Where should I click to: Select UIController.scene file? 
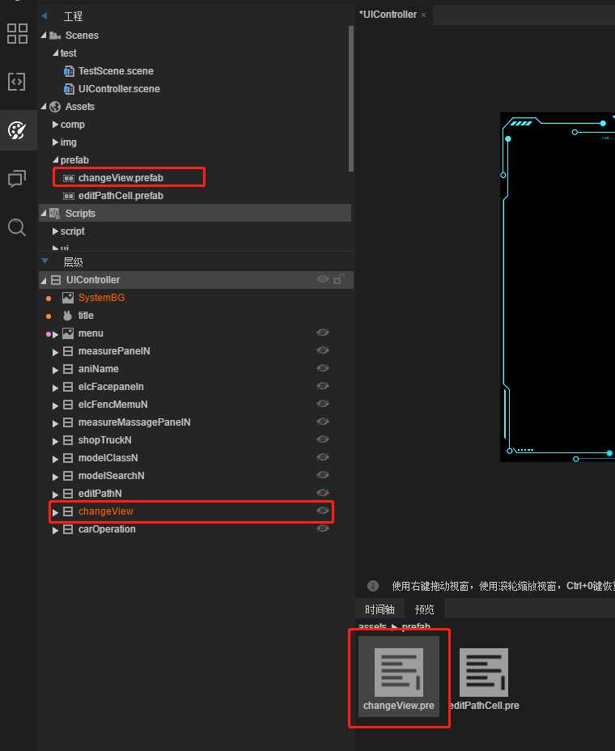(119, 88)
